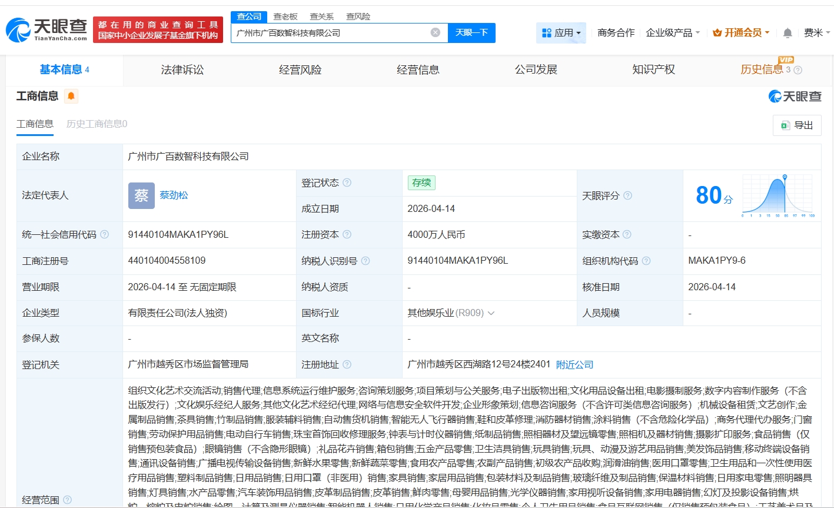
Task: Switch to the 知识产权 tab
Action: [653, 70]
